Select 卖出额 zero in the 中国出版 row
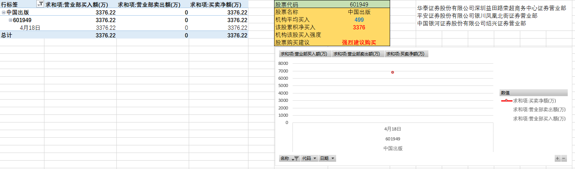Image resolution: width=575 pixels, height=169 pixels. [186, 12]
